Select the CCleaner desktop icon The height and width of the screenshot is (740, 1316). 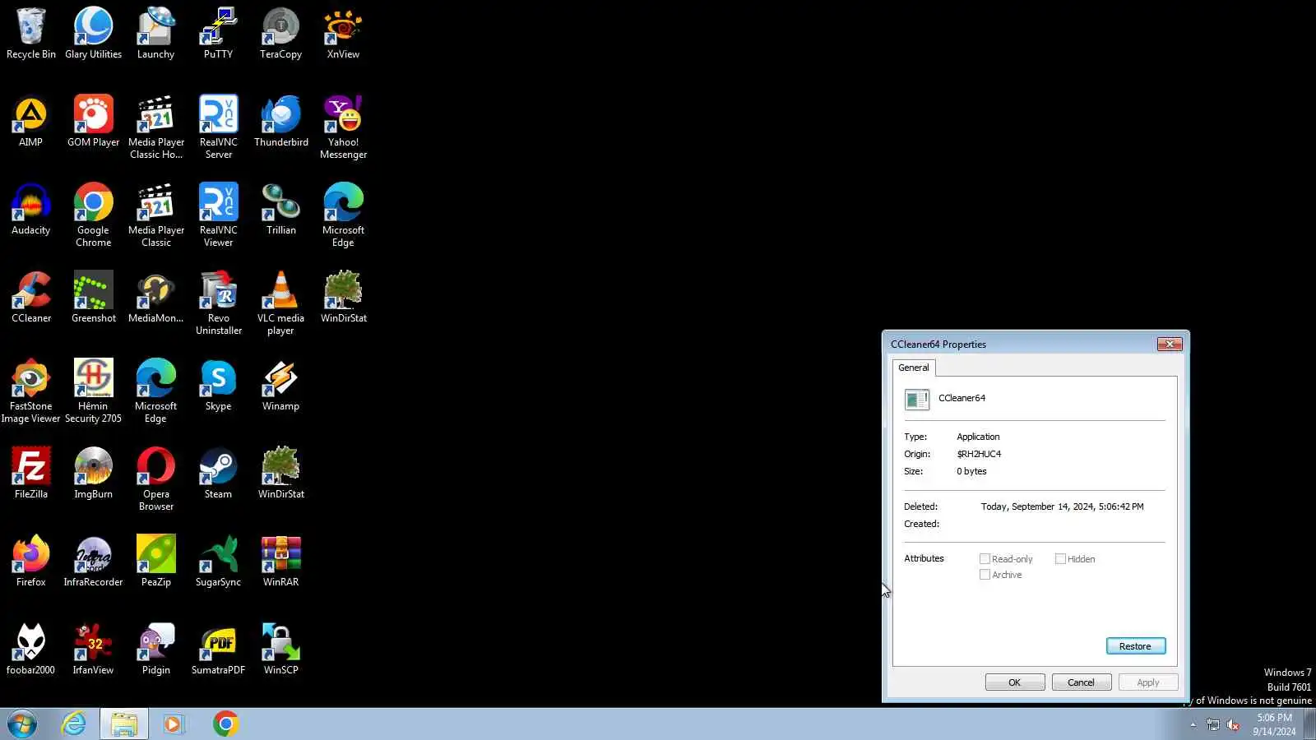point(31,298)
